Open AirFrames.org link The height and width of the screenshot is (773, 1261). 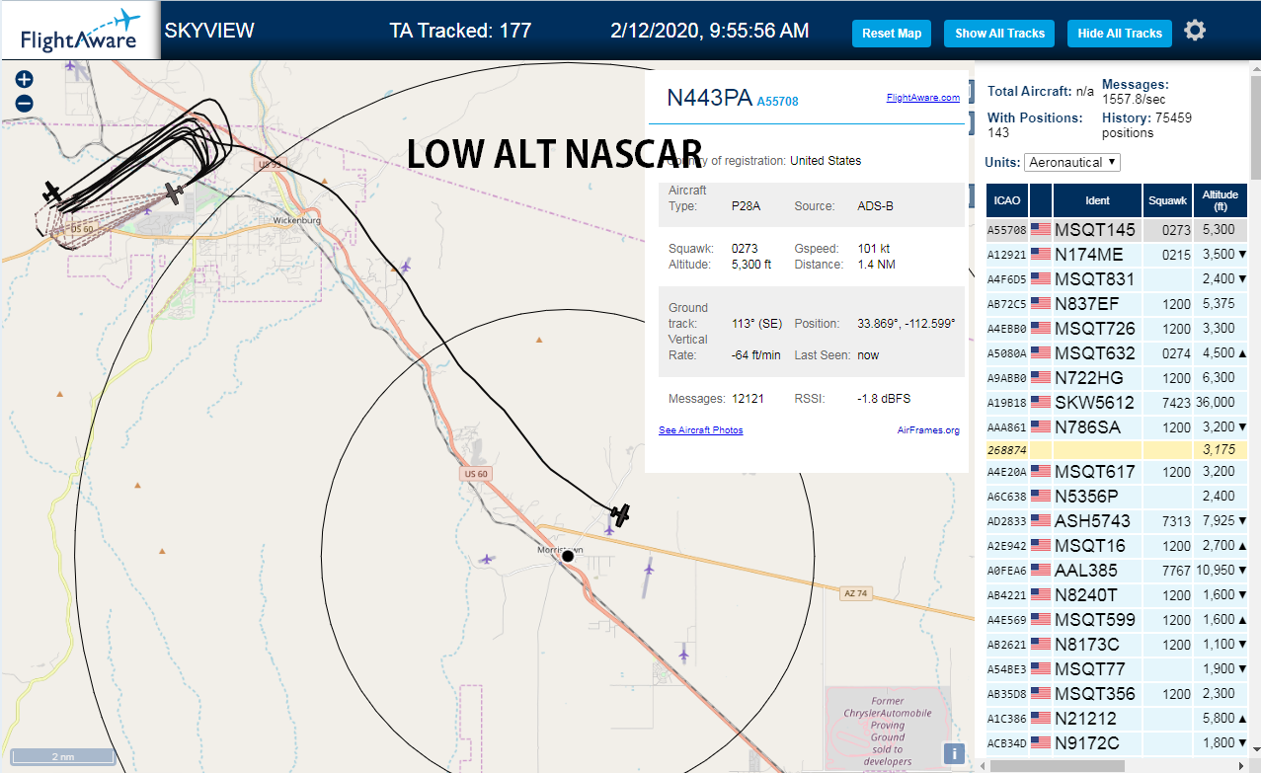point(928,430)
